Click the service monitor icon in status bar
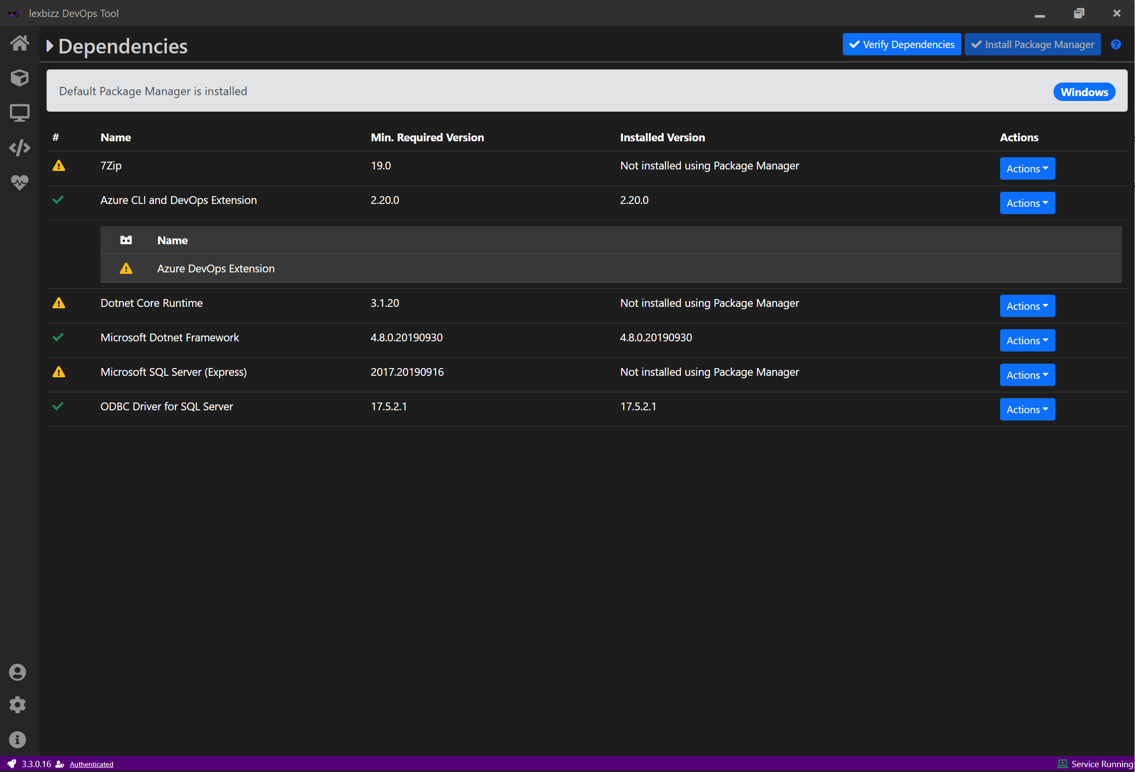Image resolution: width=1135 pixels, height=772 pixels. click(1062, 764)
